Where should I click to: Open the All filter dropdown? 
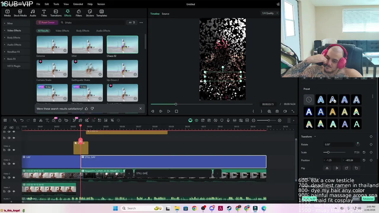pos(132,22)
